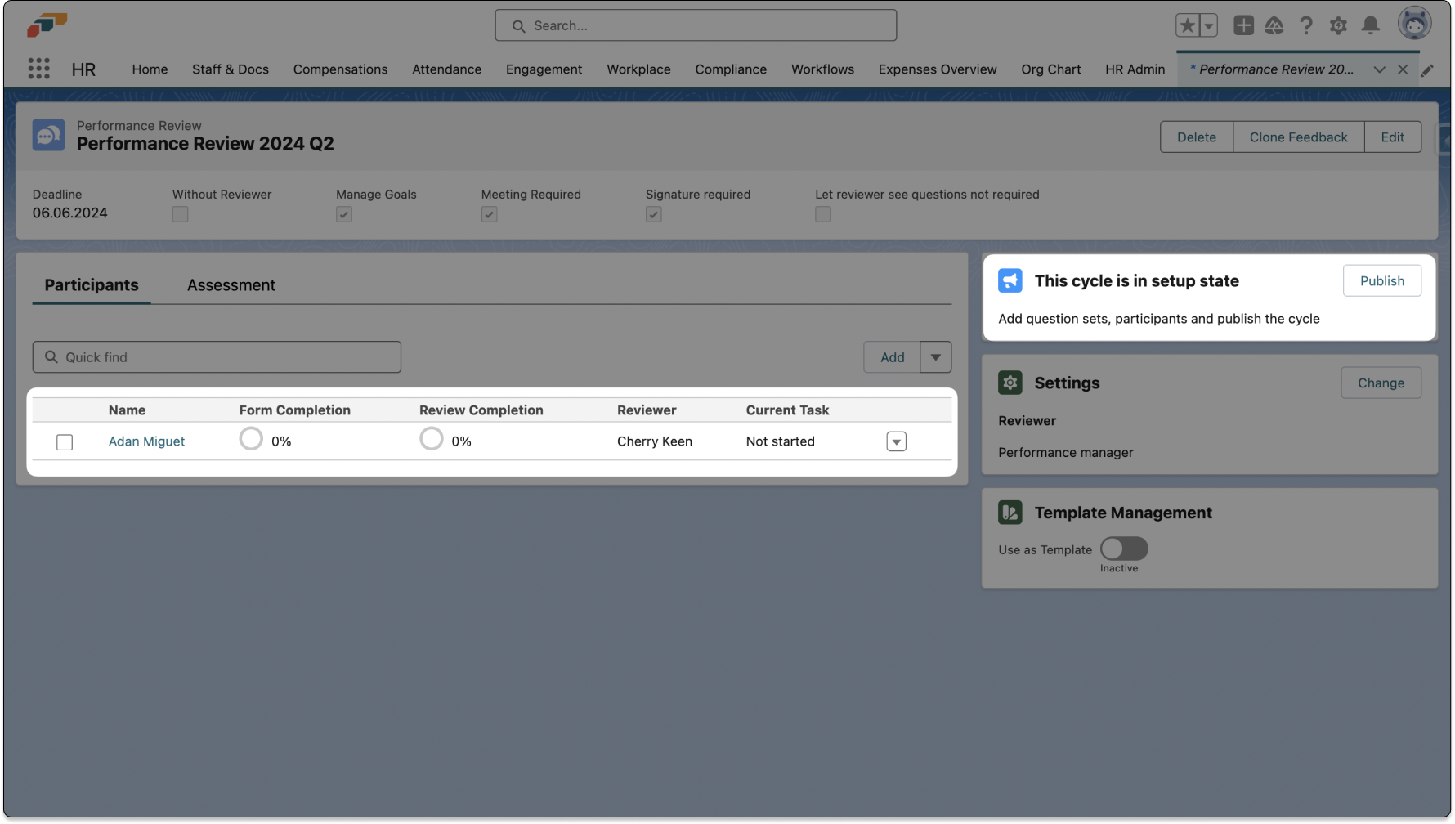Image resolution: width=1455 pixels, height=824 pixels.
Task: Open row actions menu for Adan Miguet
Action: [x=896, y=441]
